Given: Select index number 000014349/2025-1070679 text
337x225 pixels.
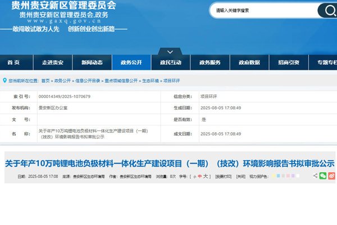Looking at the screenshot, I should (x=65, y=96).
